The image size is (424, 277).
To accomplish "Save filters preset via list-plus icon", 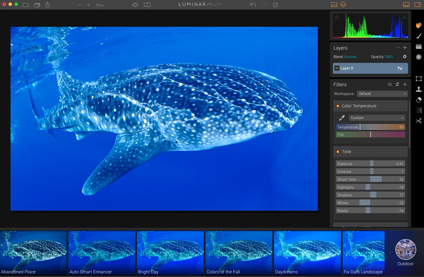I will (x=390, y=84).
